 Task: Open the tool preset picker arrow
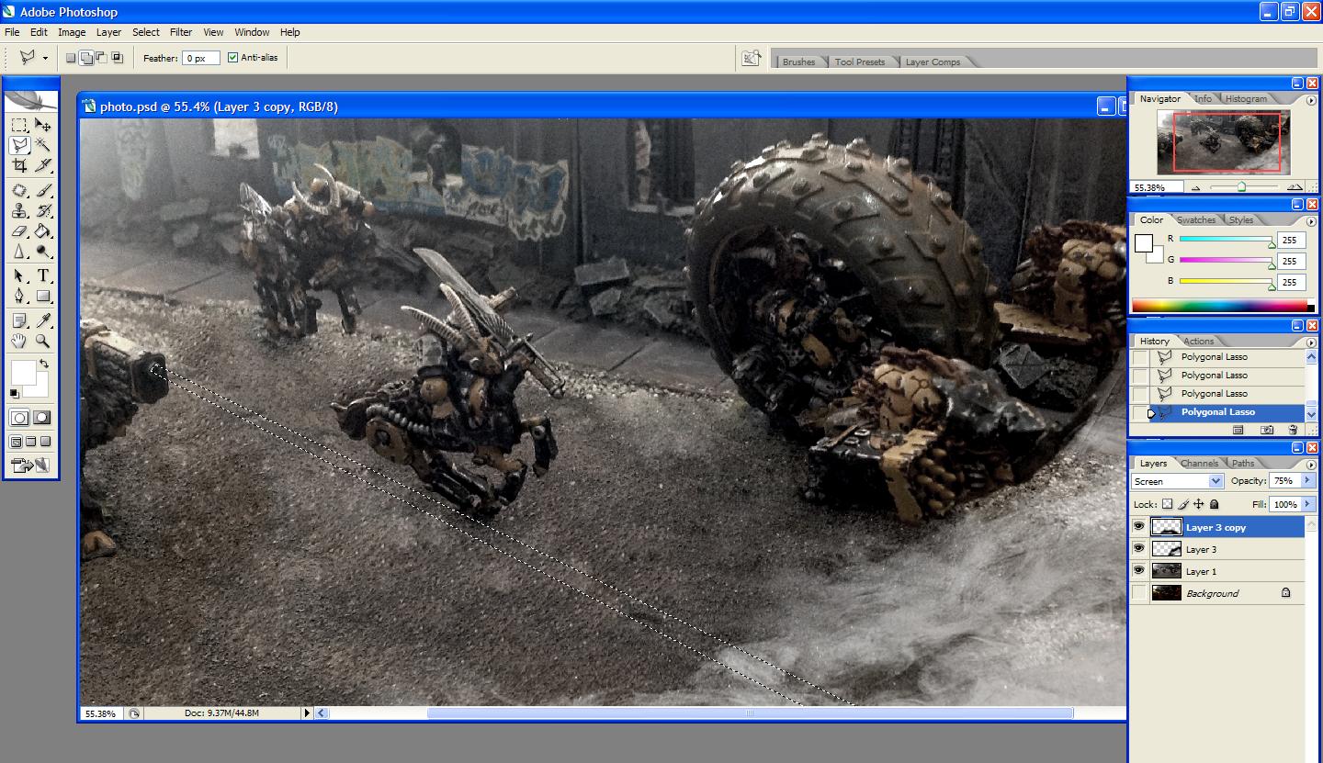point(45,58)
